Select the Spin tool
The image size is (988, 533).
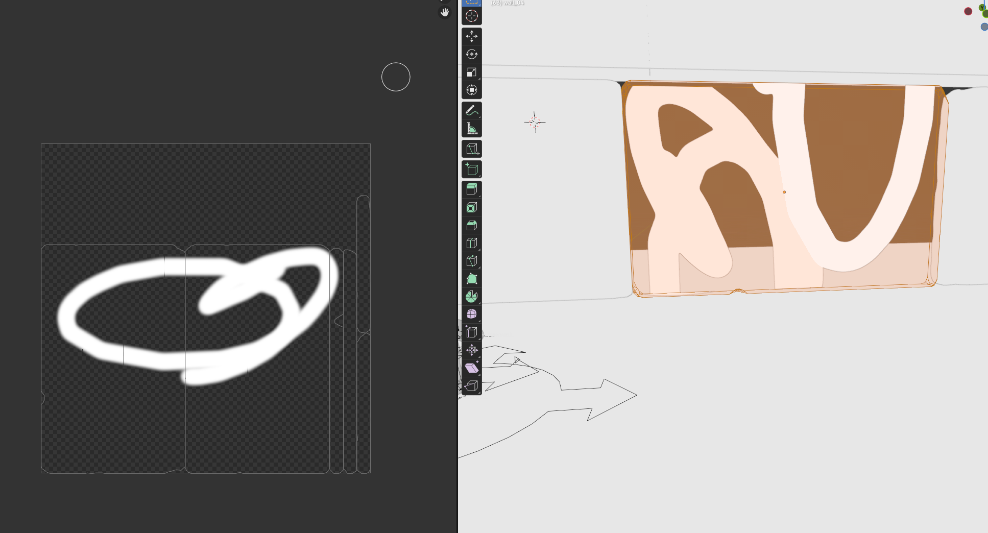pos(471,297)
